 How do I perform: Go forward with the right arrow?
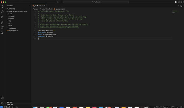[61, 2]
